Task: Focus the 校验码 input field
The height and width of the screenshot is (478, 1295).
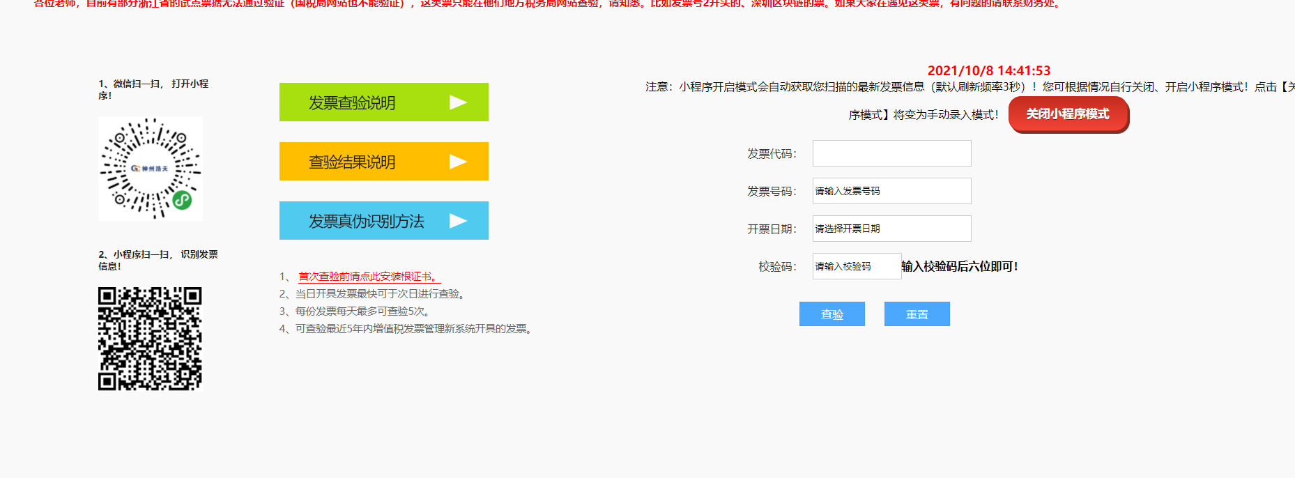Action: 857,266
